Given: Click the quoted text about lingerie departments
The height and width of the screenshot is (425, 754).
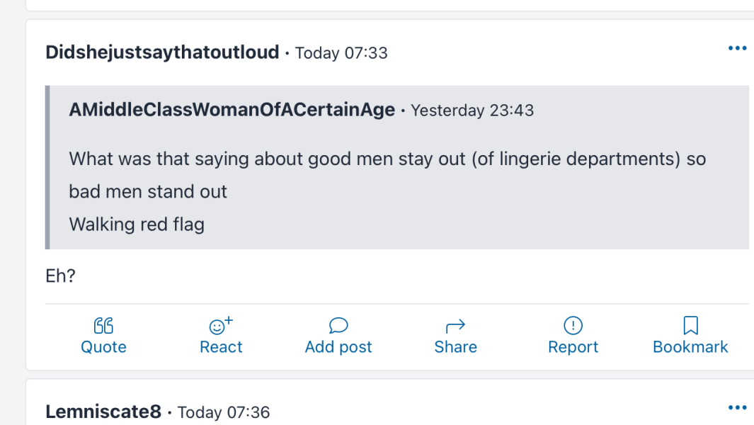Looking at the screenshot, I should pyautogui.click(x=387, y=159).
